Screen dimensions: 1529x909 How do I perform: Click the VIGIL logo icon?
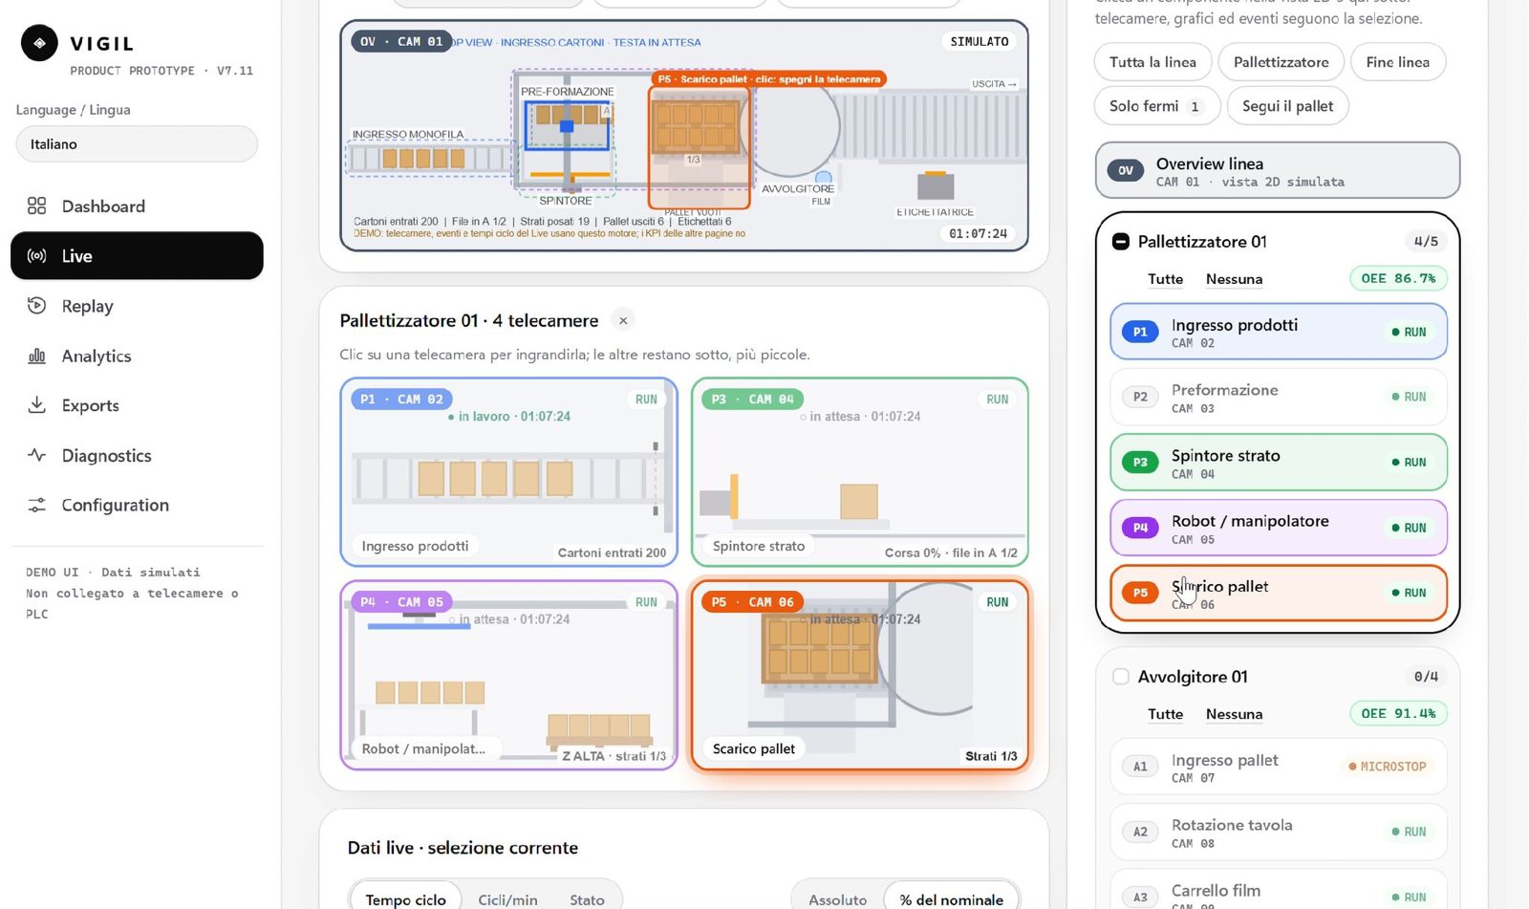coord(39,43)
